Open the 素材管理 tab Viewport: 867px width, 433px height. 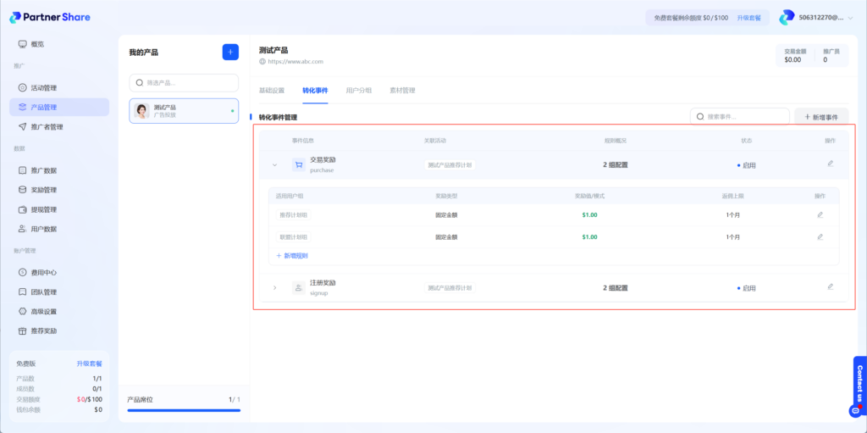[402, 90]
